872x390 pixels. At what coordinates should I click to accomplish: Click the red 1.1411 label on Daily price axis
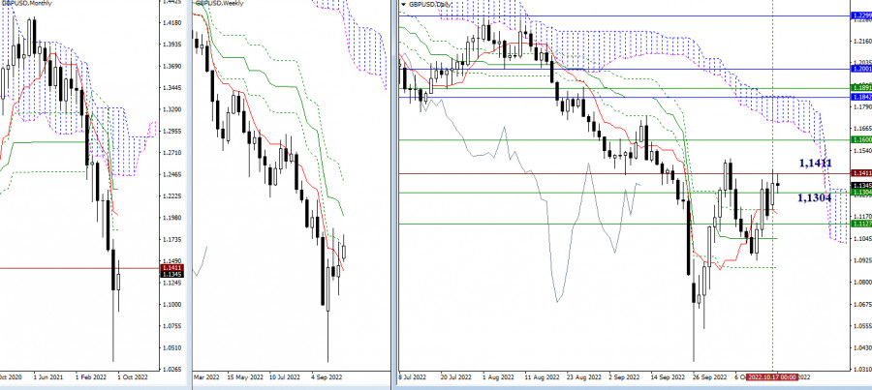coord(860,173)
